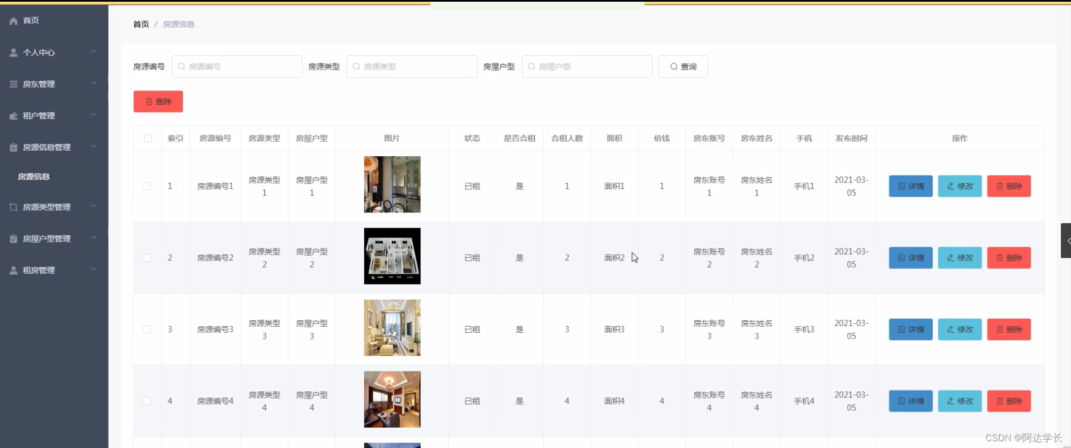Click the search icon in 房屋户型 field

click(531, 66)
